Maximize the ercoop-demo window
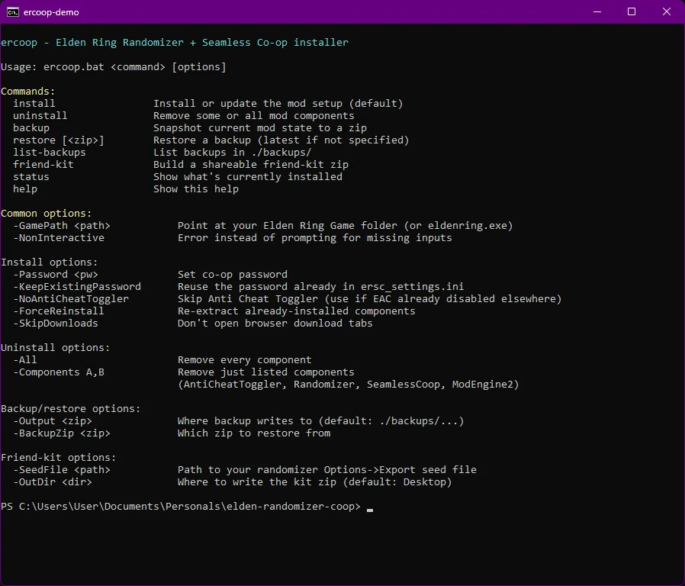Image resolution: width=685 pixels, height=586 pixels. pos(632,11)
